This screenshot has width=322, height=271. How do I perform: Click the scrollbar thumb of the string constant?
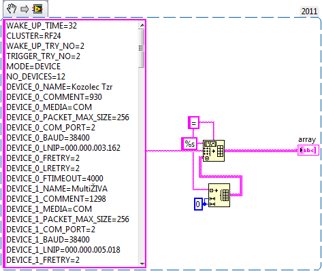coord(142,48)
